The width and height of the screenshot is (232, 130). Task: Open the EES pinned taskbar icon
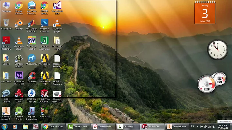36,126
